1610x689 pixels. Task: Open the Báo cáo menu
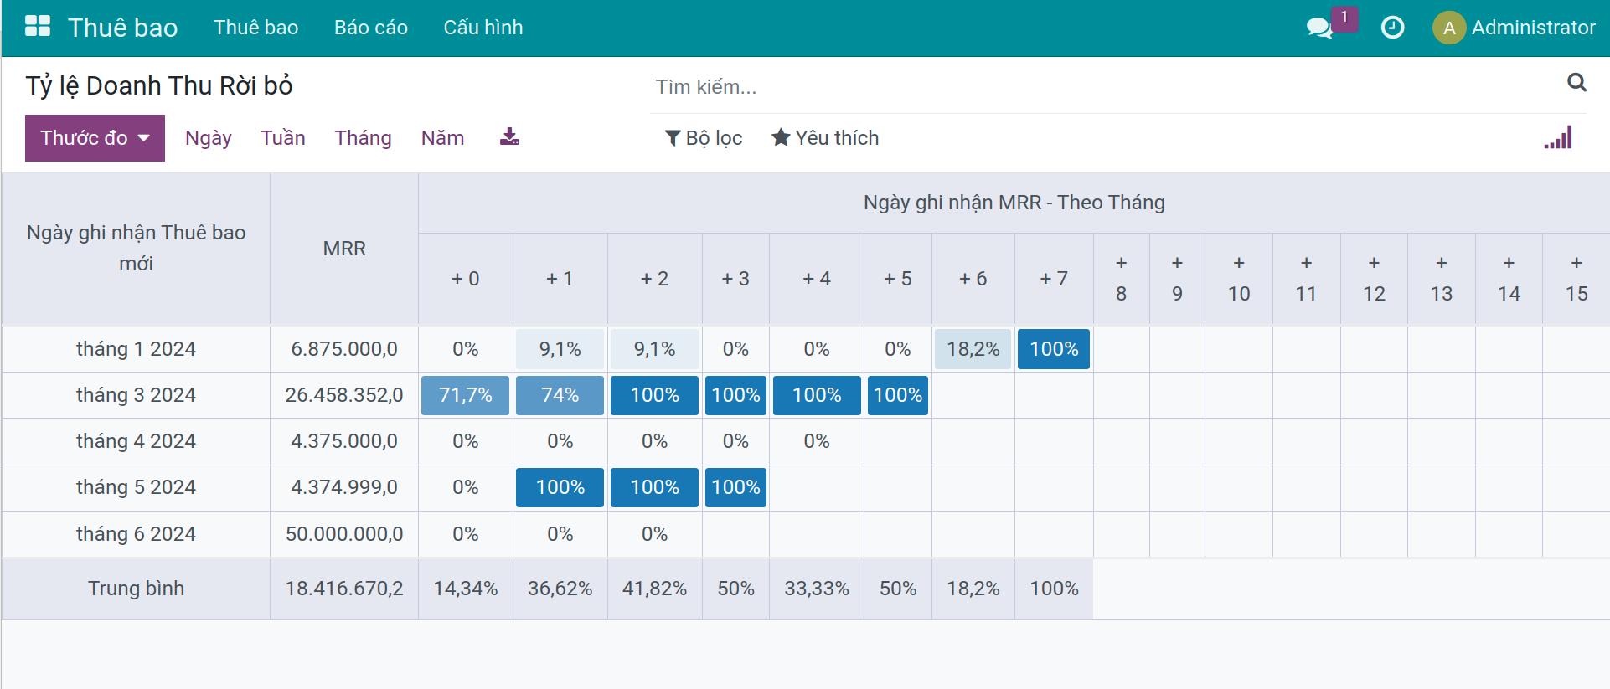tap(371, 28)
